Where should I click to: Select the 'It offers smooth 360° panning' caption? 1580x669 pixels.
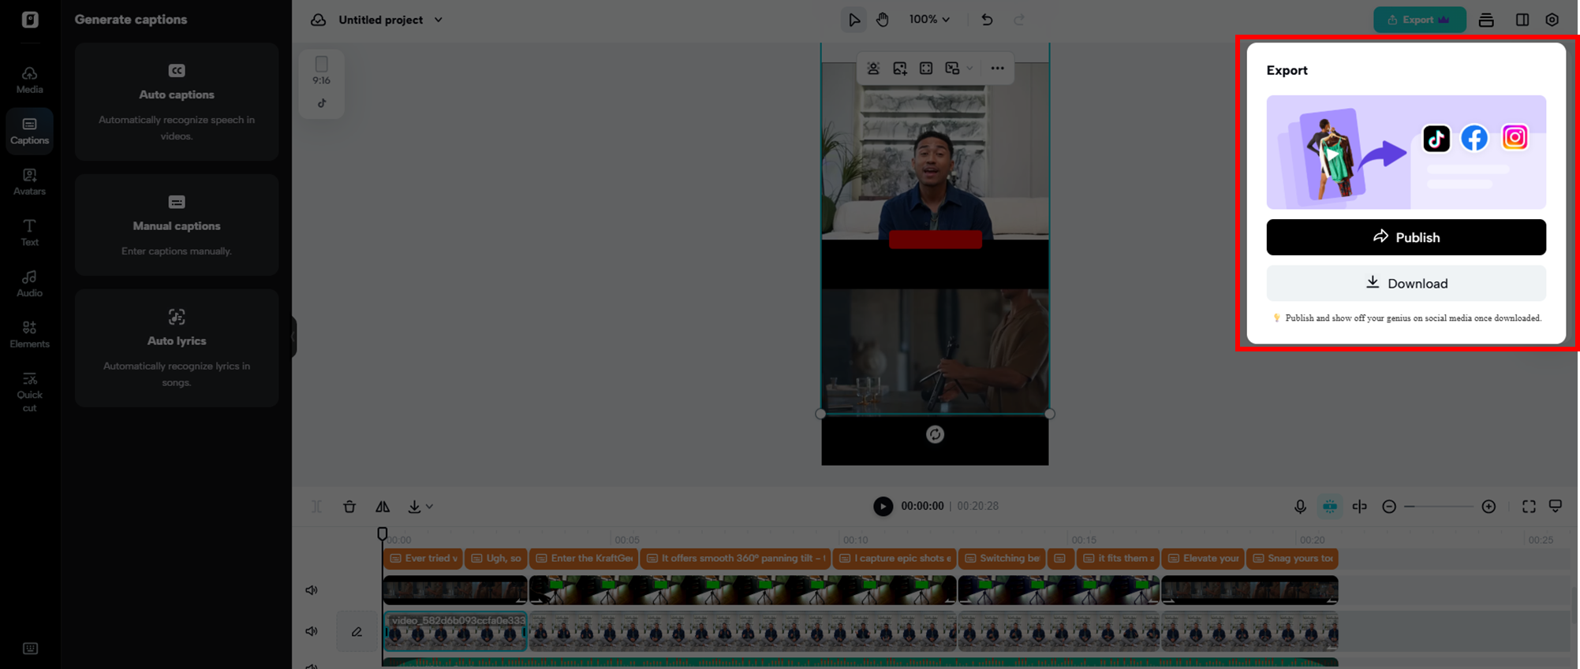click(735, 559)
